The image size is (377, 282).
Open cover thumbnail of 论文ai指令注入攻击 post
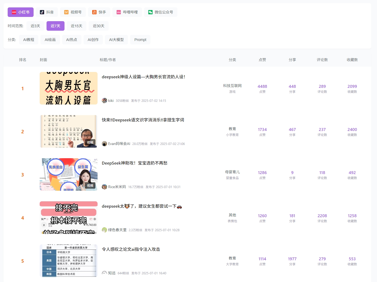tap(68, 261)
